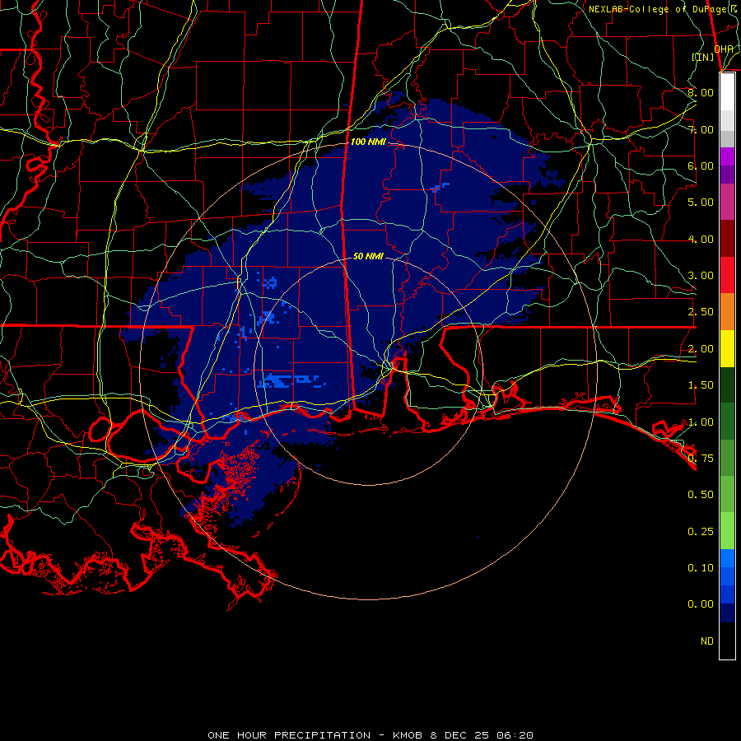Image resolution: width=741 pixels, height=741 pixels.
Task: Click the 8.00 legend value
Action: [701, 92]
